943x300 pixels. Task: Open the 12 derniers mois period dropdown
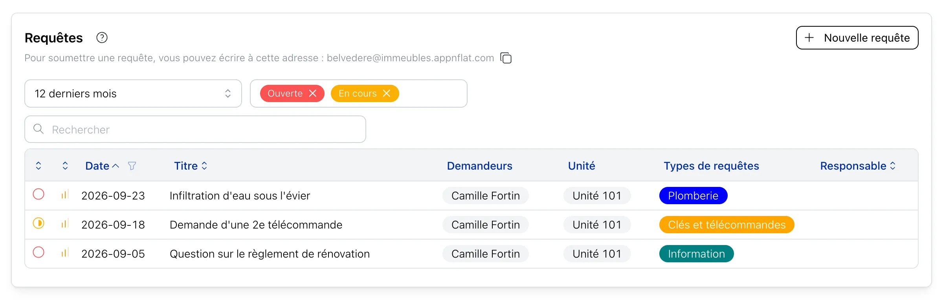133,93
